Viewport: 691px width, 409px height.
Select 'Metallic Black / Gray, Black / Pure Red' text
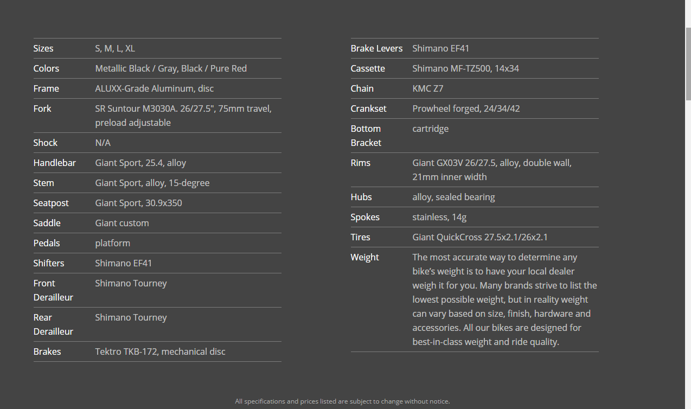coord(171,68)
